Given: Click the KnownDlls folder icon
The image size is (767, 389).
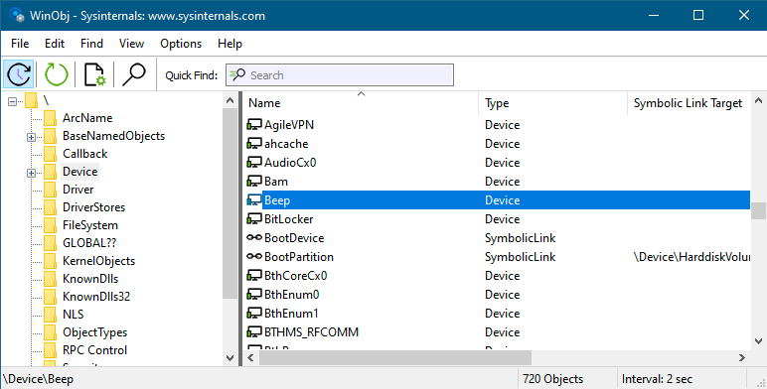Looking at the screenshot, I should coord(50,279).
